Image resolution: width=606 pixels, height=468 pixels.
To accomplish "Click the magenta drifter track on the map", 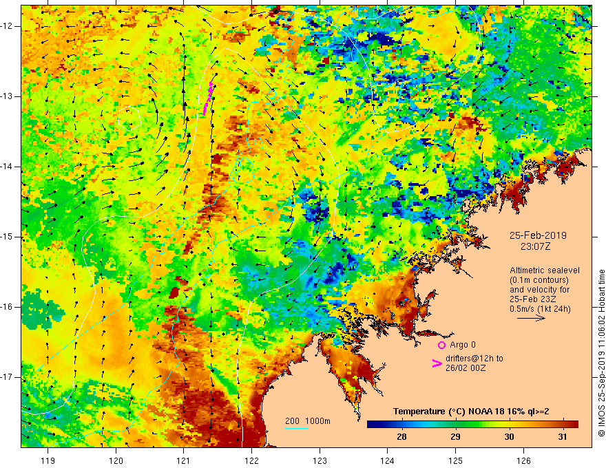I will [x=207, y=98].
